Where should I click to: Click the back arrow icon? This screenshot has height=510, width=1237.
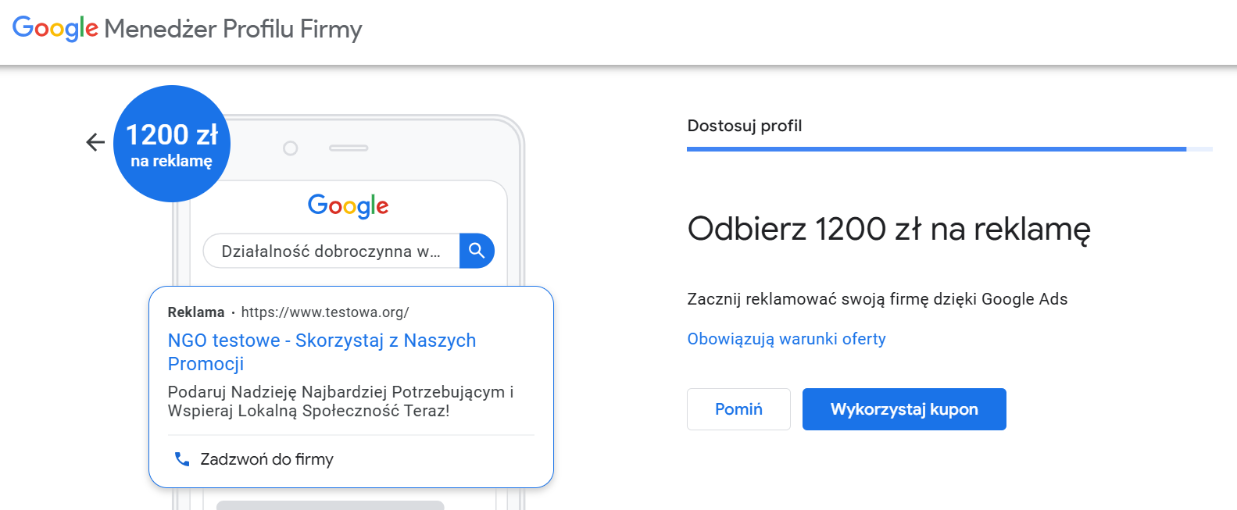click(x=95, y=142)
